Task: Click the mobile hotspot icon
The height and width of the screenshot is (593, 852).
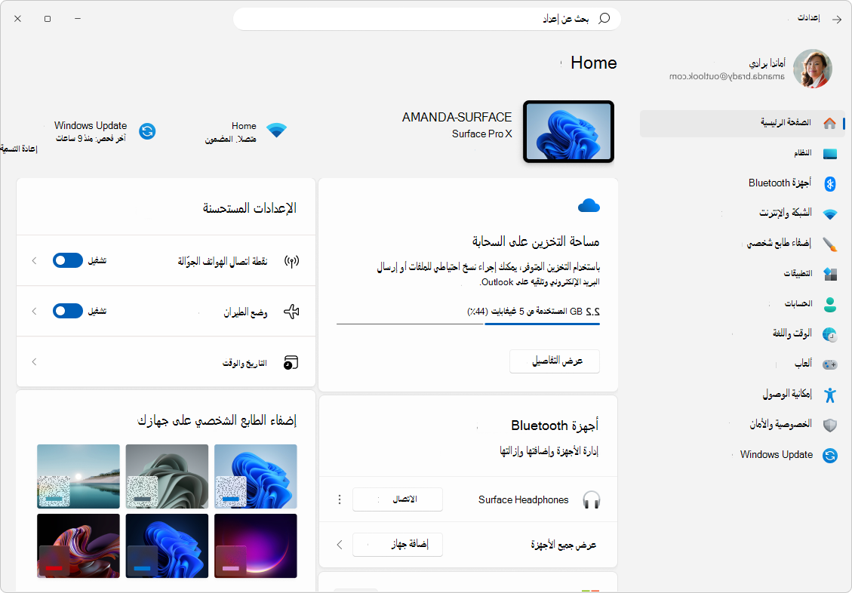Action: click(292, 261)
